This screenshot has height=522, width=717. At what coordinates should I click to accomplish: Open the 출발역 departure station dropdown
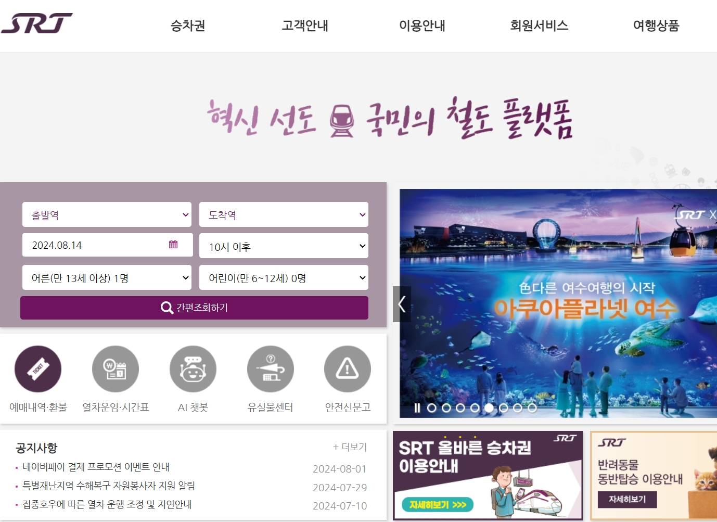[107, 214]
